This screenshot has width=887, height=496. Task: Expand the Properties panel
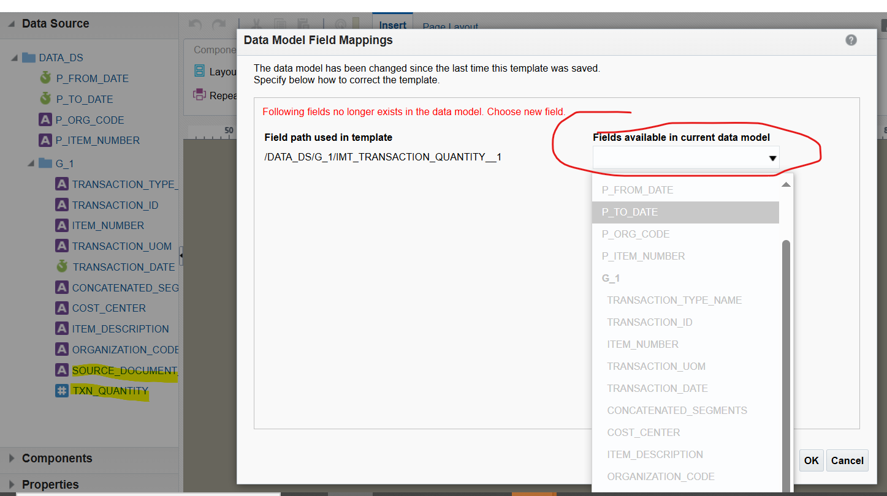pos(12,484)
